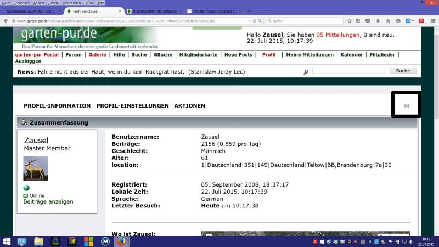Open the 'Beiträge anzeigen' link
The height and width of the screenshot is (247, 439).
click(48, 202)
